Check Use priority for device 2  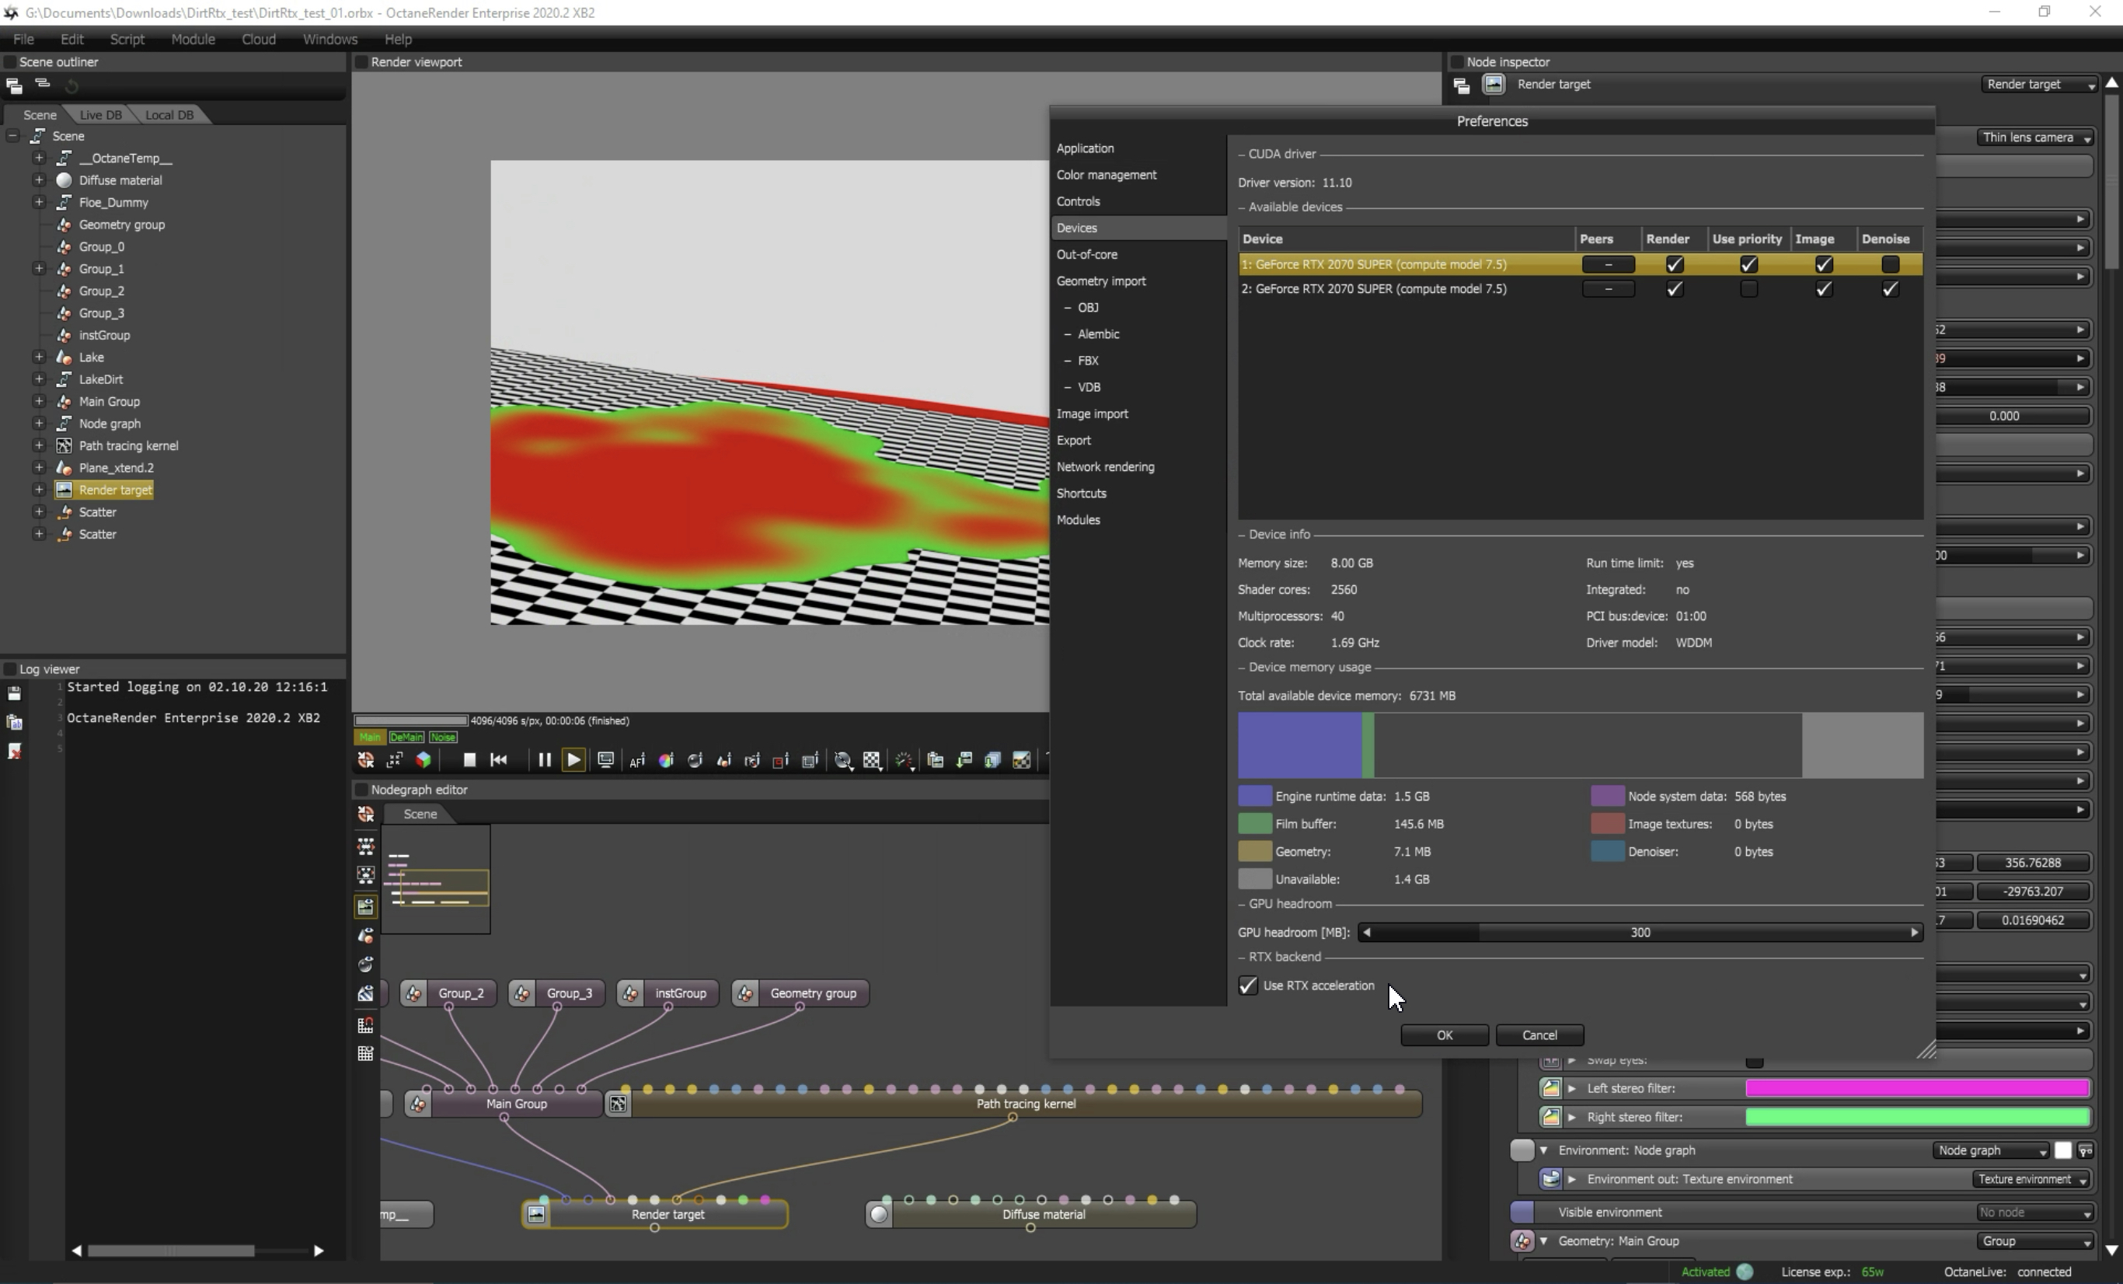tap(1748, 290)
